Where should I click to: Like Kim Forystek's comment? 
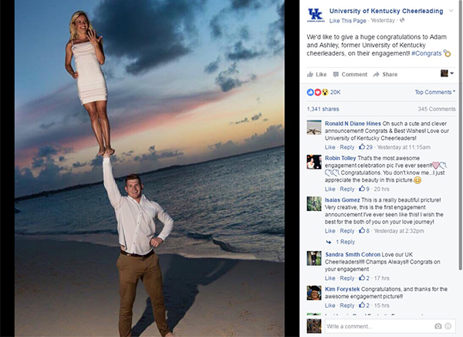tap(330, 305)
